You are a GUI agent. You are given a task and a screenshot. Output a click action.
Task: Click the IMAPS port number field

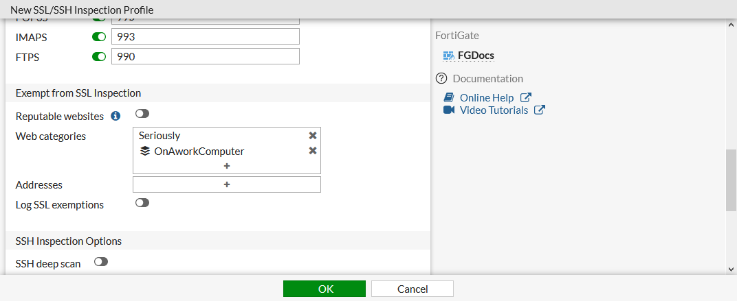click(x=206, y=36)
